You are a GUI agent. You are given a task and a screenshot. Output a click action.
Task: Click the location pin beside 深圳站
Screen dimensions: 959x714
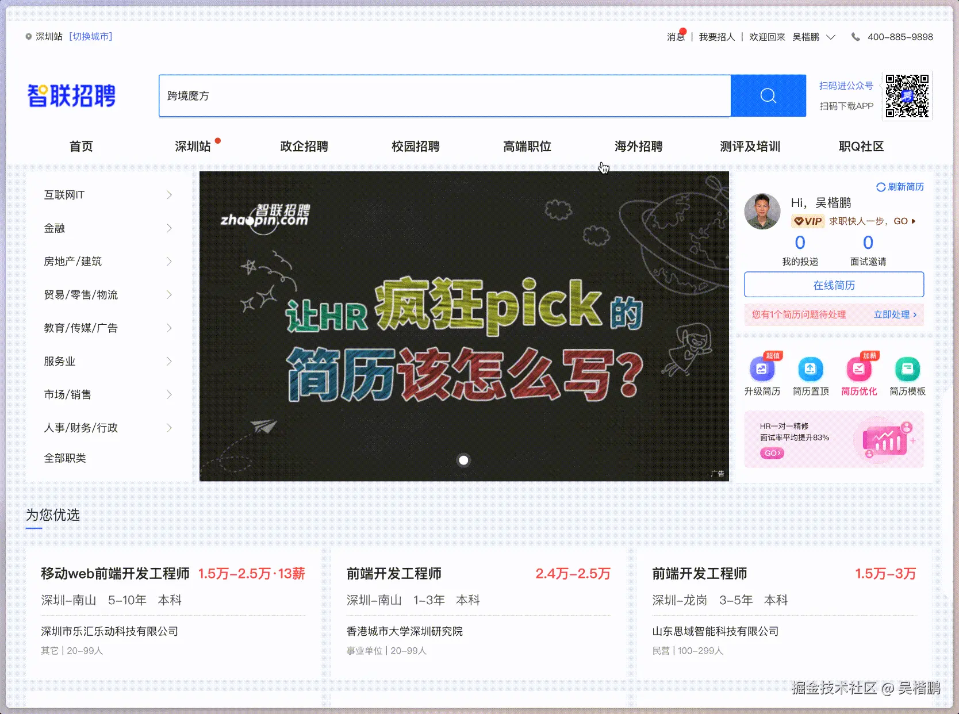pos(28,36)
